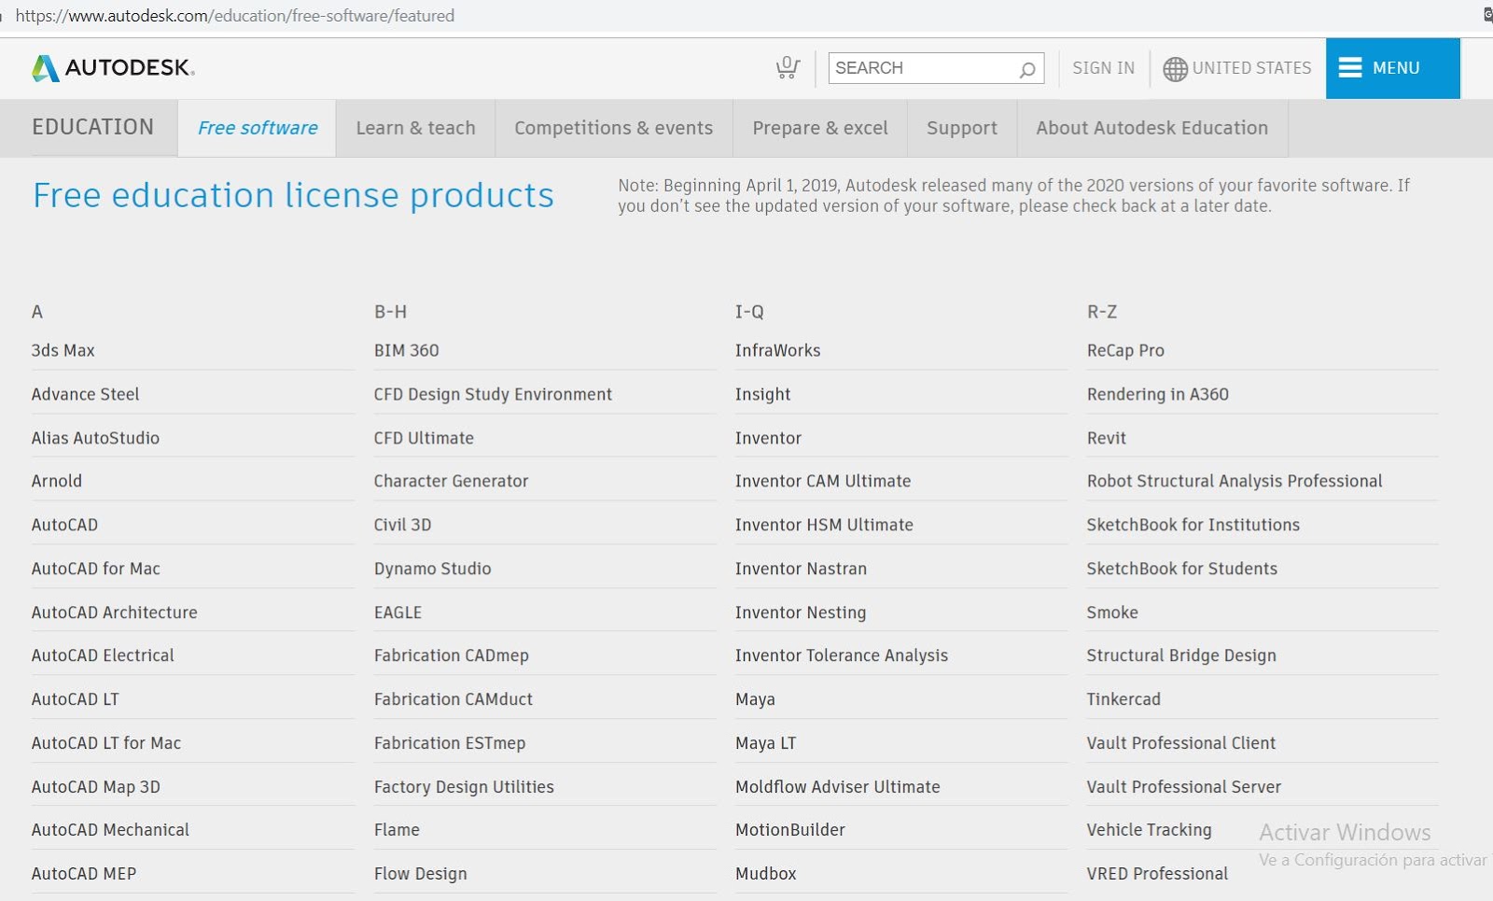
Task: Click the AutoCAD link
Action: coord(64,525)
